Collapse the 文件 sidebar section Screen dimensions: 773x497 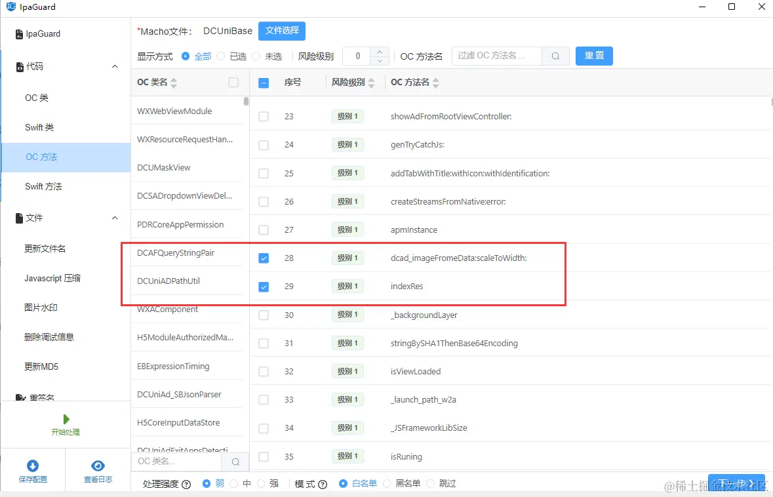115,218
